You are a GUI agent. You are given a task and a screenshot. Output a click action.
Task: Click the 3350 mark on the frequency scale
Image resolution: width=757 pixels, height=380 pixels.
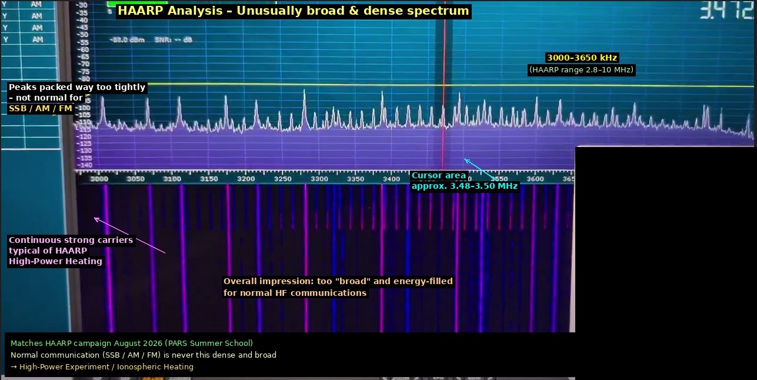coord(356,179)
